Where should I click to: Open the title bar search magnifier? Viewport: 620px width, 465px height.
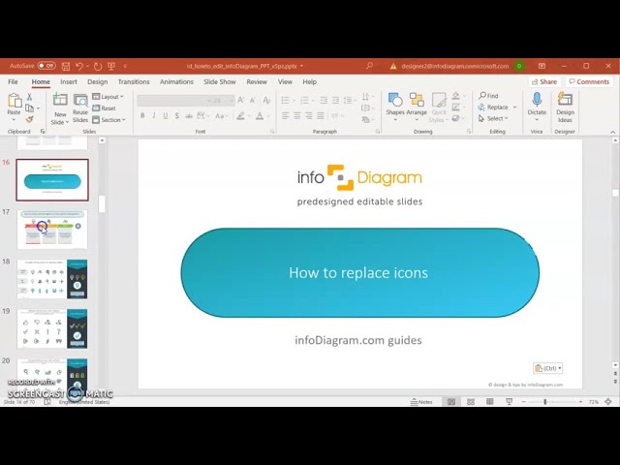coord(369,66)
